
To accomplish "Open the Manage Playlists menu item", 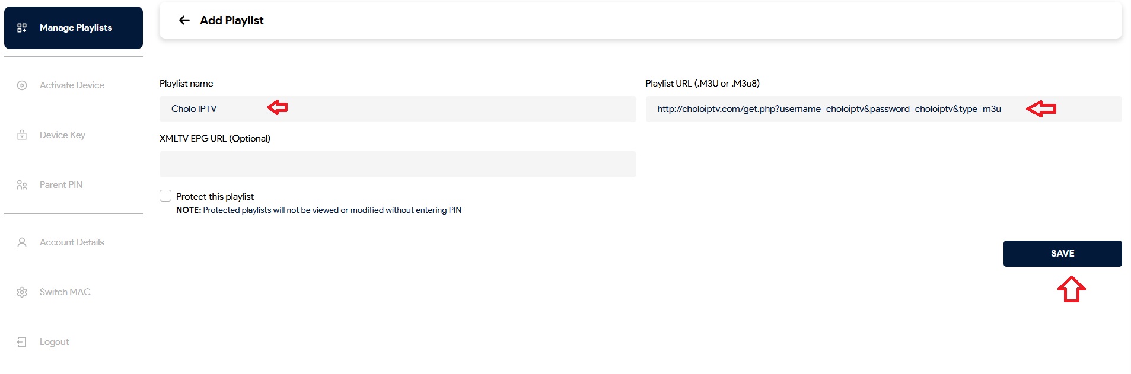I will click(76, 28).
